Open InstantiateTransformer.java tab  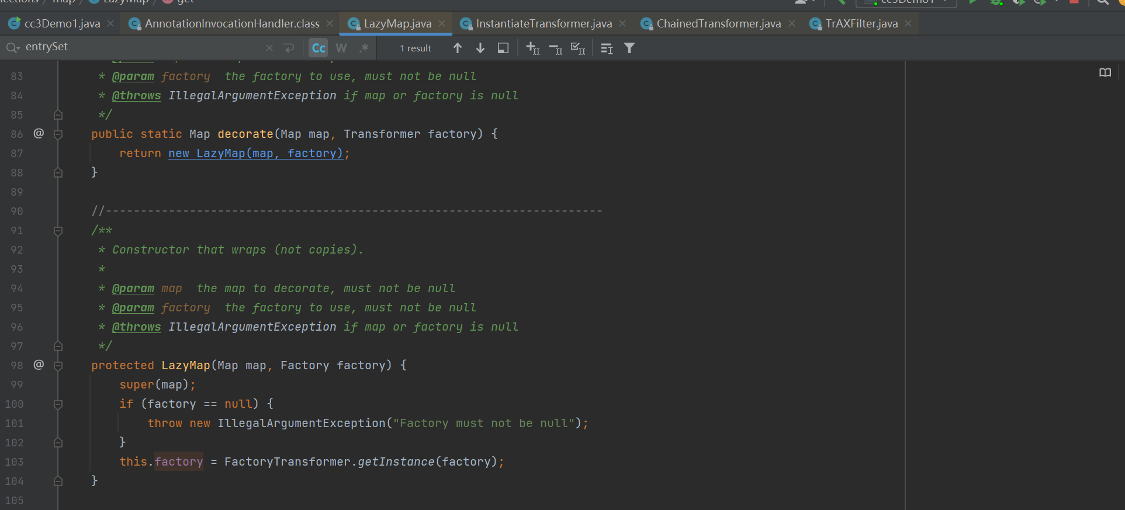coord(544,23)
